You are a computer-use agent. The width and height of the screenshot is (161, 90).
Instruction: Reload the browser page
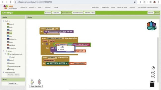point(11,2)
